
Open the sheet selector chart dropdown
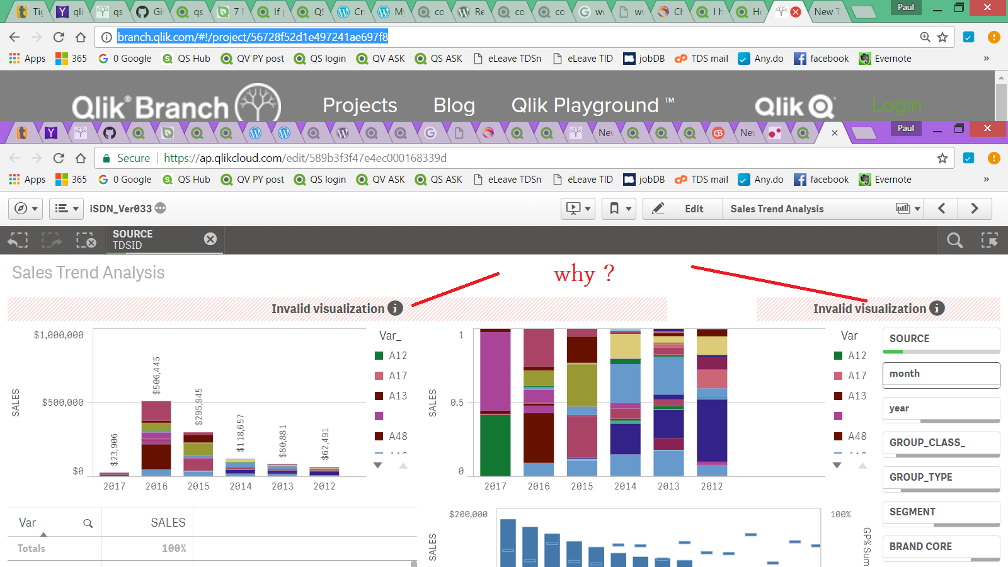point(908,209)
